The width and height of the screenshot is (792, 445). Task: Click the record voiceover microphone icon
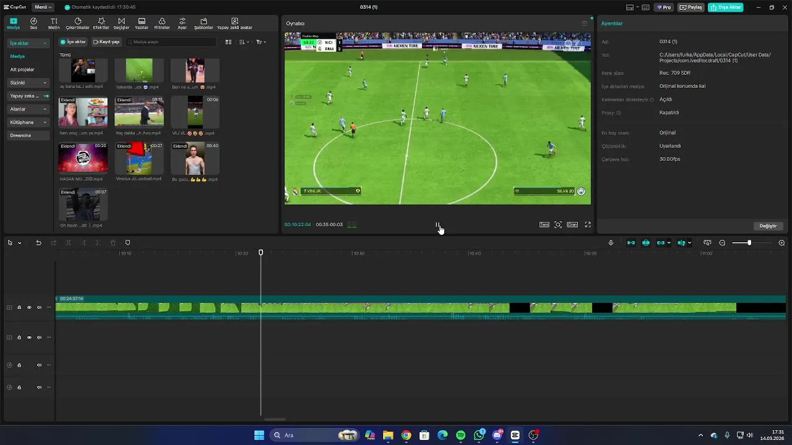point(611,243)
